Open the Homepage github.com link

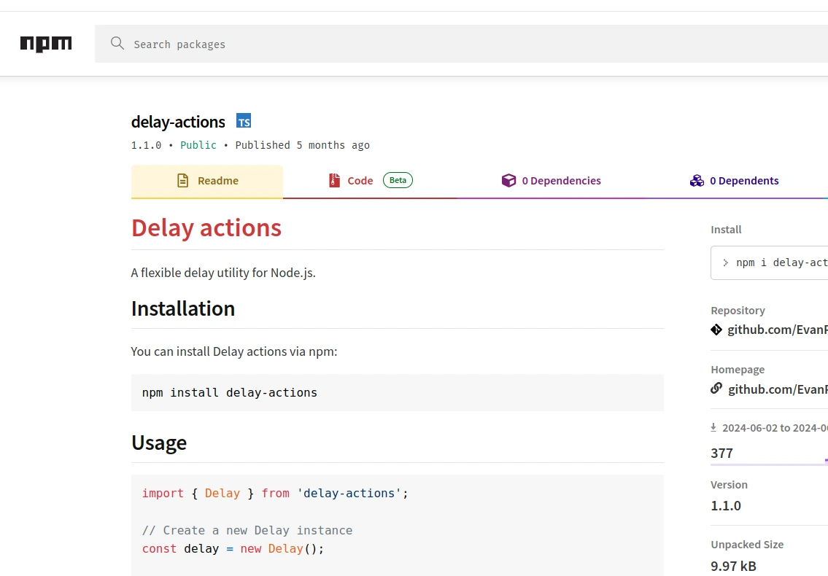[x=778, y=389]
